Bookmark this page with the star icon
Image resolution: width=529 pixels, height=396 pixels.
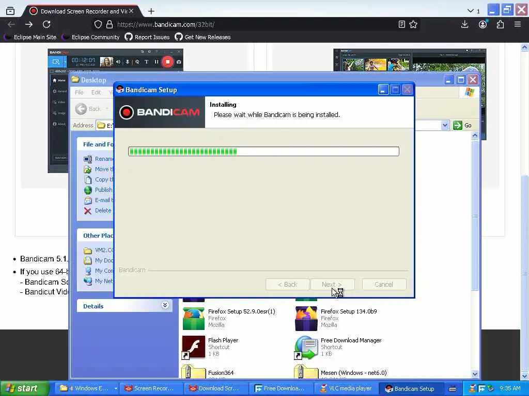(x=413, y=24)
